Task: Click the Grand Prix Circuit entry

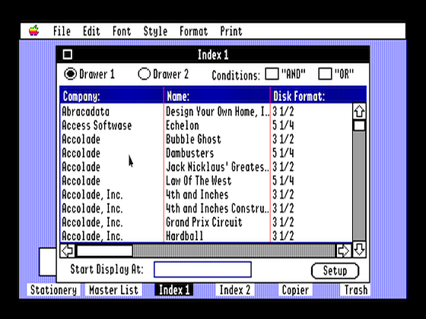Action: tap(204, 222)
